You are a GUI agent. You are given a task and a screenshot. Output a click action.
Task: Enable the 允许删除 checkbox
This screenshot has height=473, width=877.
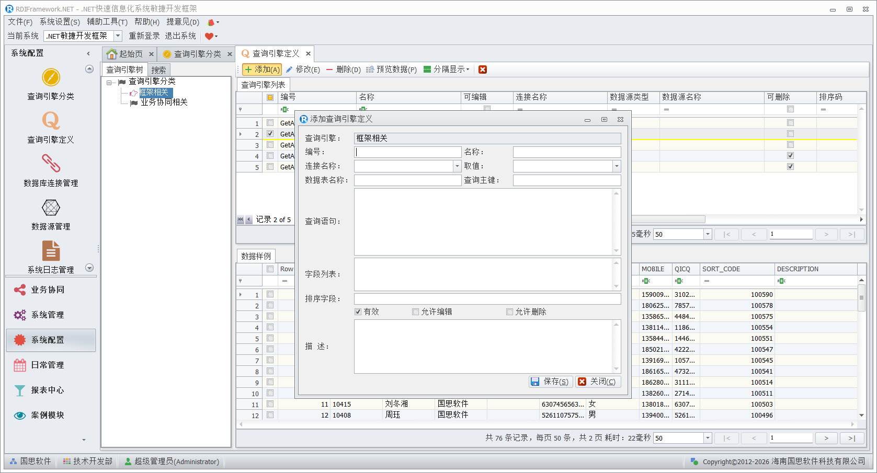point(510,312)
